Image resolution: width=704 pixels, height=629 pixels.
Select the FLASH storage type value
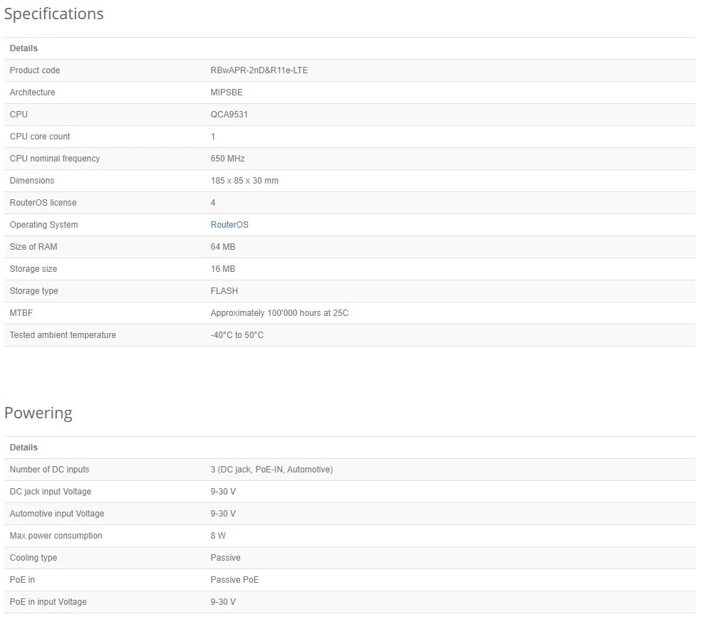point(224,291)
